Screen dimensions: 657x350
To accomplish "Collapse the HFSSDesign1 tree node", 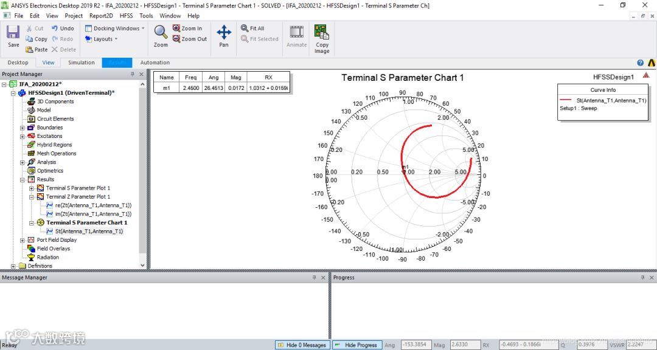I will coord(13,93).
